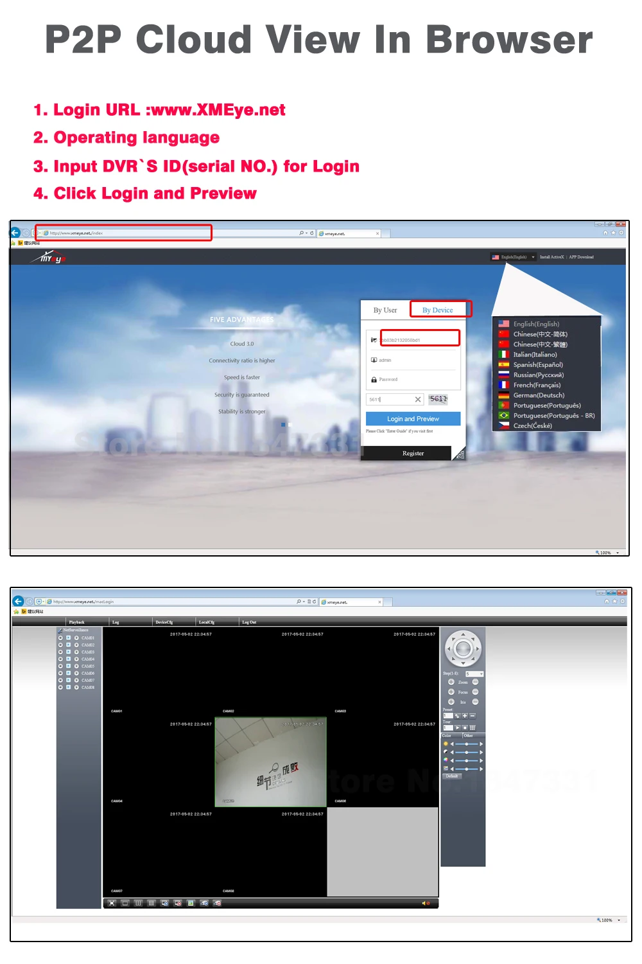The width and height of the screenshot is (642, 964).
Task: Toggle CAM04 record circle icon
Action: (60, 659)
